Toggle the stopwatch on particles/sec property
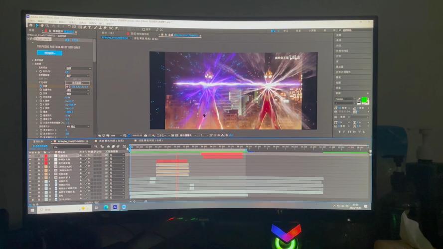Image resolution: width=443 pixels, height=249 pixels. 41,72
